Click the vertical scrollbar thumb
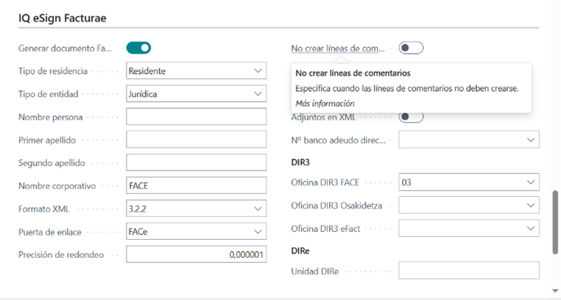 pyautogui.click(x=555, y=222)
